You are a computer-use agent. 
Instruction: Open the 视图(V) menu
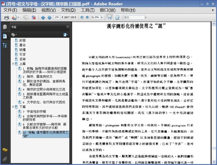[48, 10]
